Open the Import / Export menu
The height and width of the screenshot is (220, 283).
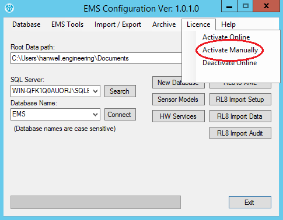(118, 24)
